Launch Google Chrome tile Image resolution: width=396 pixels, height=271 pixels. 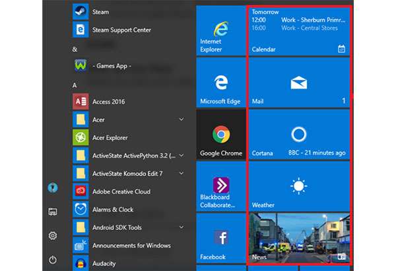pyautogui.click(x=220, y=134)
